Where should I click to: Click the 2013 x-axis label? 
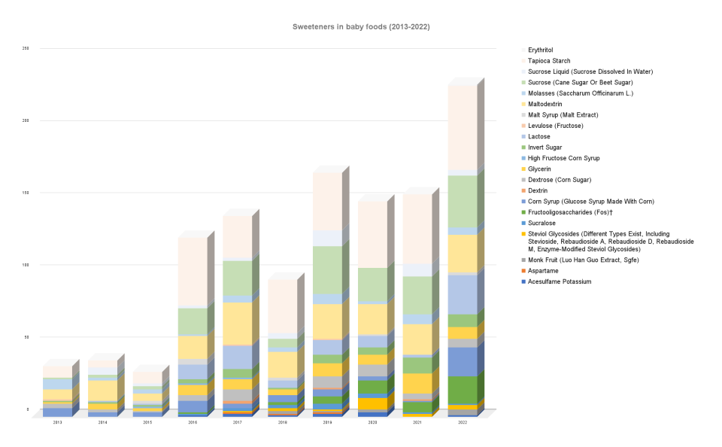57,423
